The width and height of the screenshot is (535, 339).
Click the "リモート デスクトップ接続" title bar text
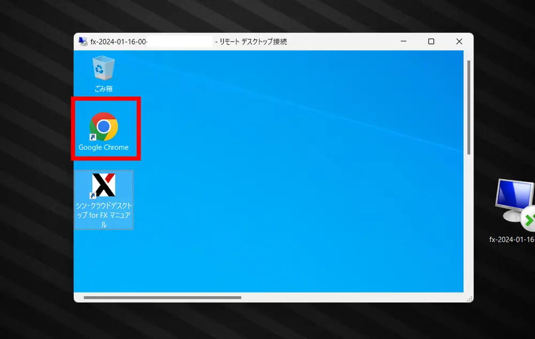tap(253, 42)
